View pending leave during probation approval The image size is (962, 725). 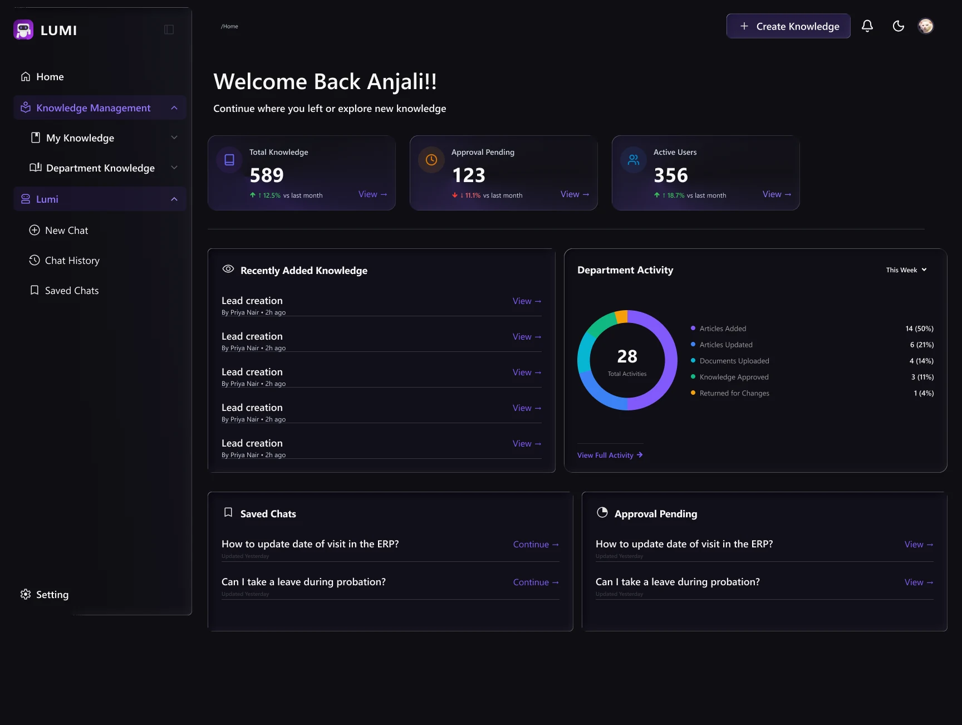pos(919,582)
